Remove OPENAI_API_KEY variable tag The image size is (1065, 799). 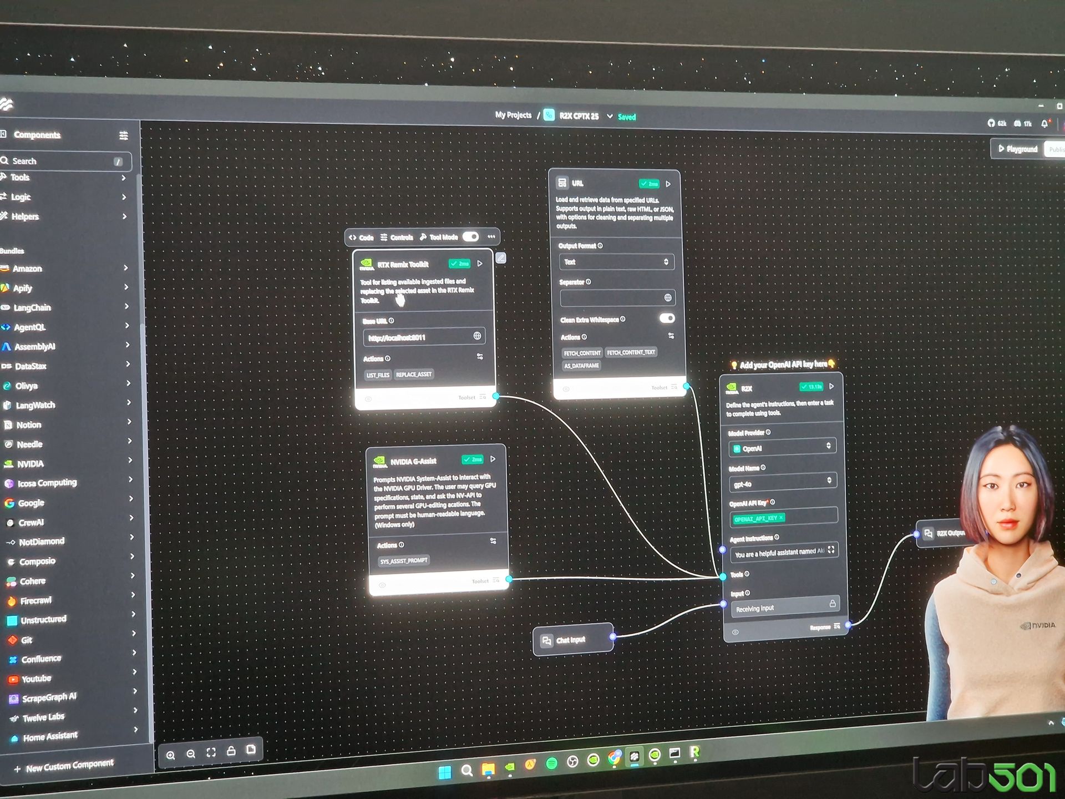pos(781,517)
